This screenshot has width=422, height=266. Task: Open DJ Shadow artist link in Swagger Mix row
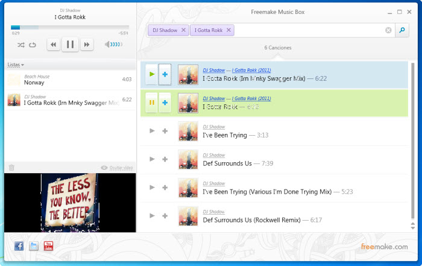click(x=213, y=70)
